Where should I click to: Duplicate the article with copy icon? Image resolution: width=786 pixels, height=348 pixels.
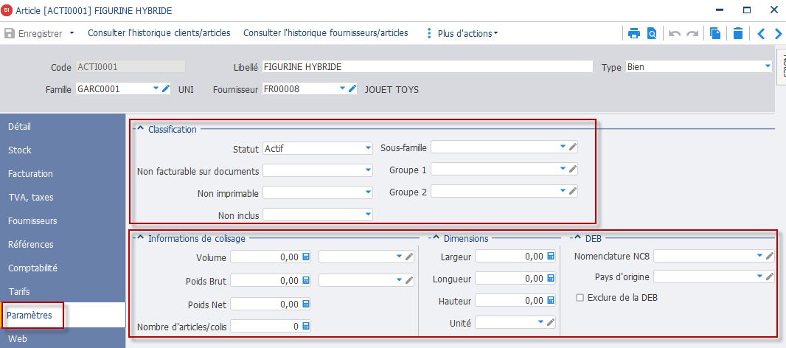pos(715,34)
